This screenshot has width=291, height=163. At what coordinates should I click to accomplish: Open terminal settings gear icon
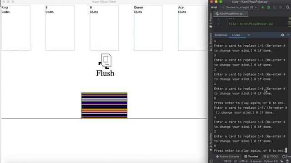pos(282,35)
